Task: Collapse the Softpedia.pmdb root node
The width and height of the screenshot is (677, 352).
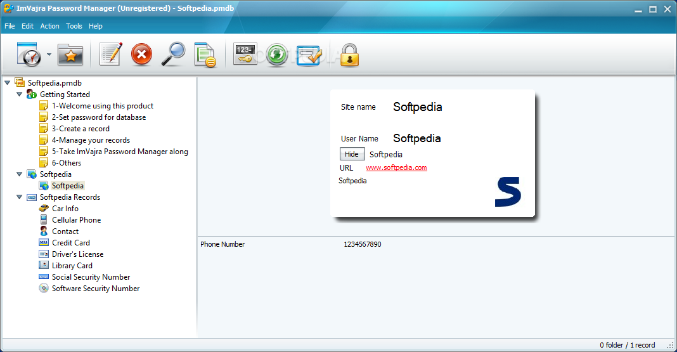Action: (8, 82)
